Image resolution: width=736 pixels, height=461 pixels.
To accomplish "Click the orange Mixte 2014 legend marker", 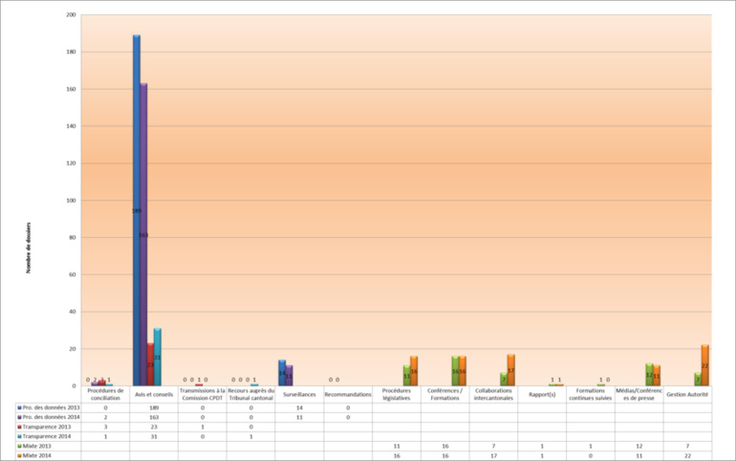I will pos(18,456).
